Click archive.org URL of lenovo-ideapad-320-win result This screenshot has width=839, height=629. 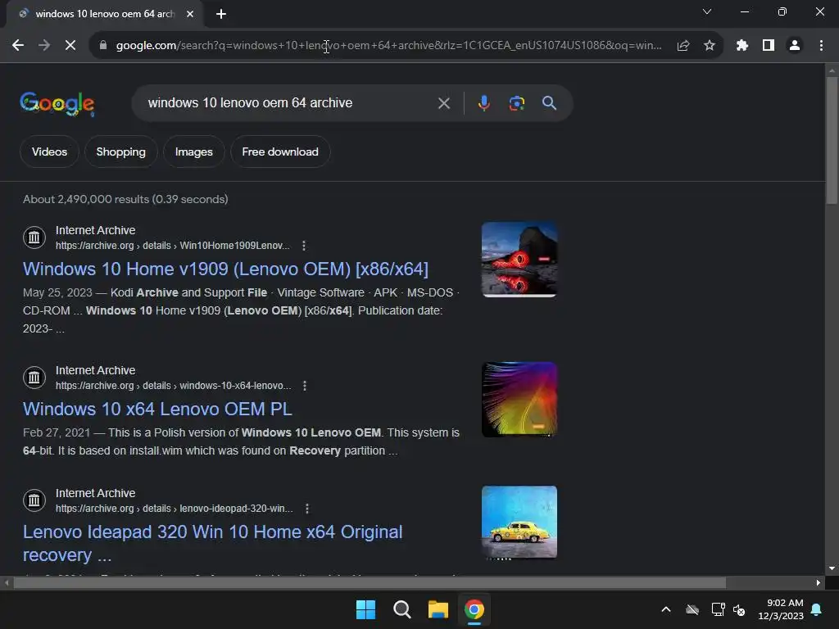coord(175,509)
